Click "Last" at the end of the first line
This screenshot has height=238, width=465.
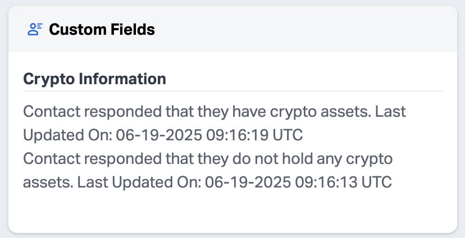tap(390, 111)
